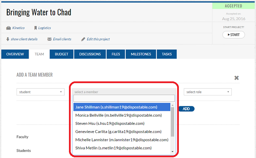This screenshot has height=158, width=256.
Task: Click the down-arrow icon for client details
Action: point(8,39)
